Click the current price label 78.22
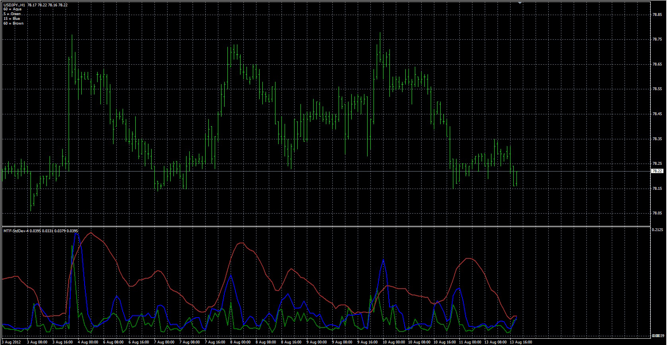 (x=657, y=171)
